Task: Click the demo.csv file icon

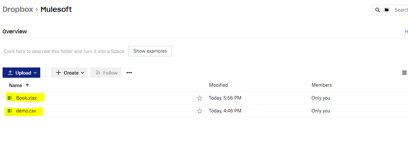Action: click(x=10, y=111)
